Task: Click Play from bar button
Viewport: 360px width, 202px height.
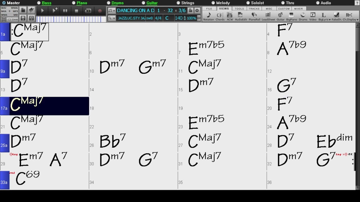Action: pyautogui.click(x=55, y=11)
